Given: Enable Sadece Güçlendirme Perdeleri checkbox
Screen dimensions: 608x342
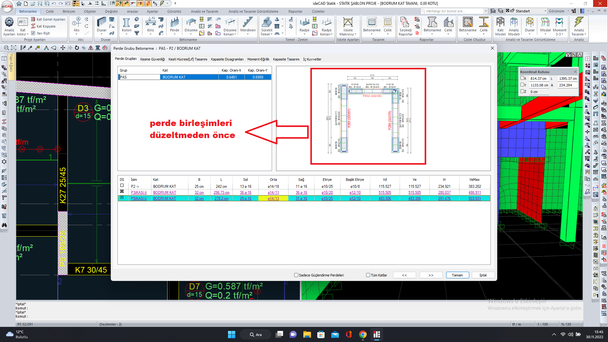Looking at the screenshot, I should tap(296, 275).
